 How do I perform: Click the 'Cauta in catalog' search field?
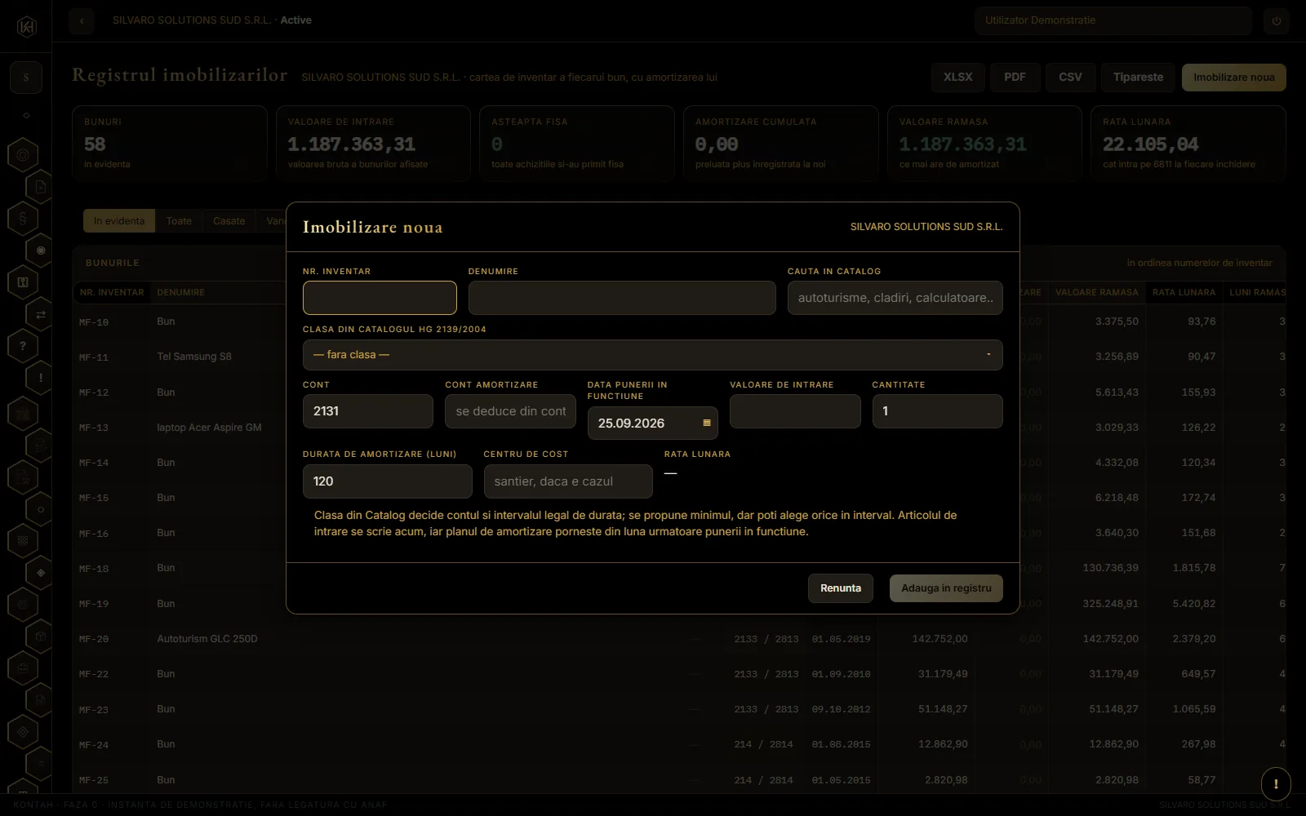pos(895,298)
